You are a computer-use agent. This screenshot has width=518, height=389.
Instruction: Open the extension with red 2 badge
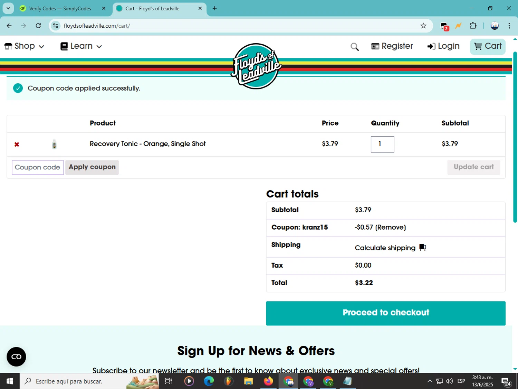tap(444, 26)
